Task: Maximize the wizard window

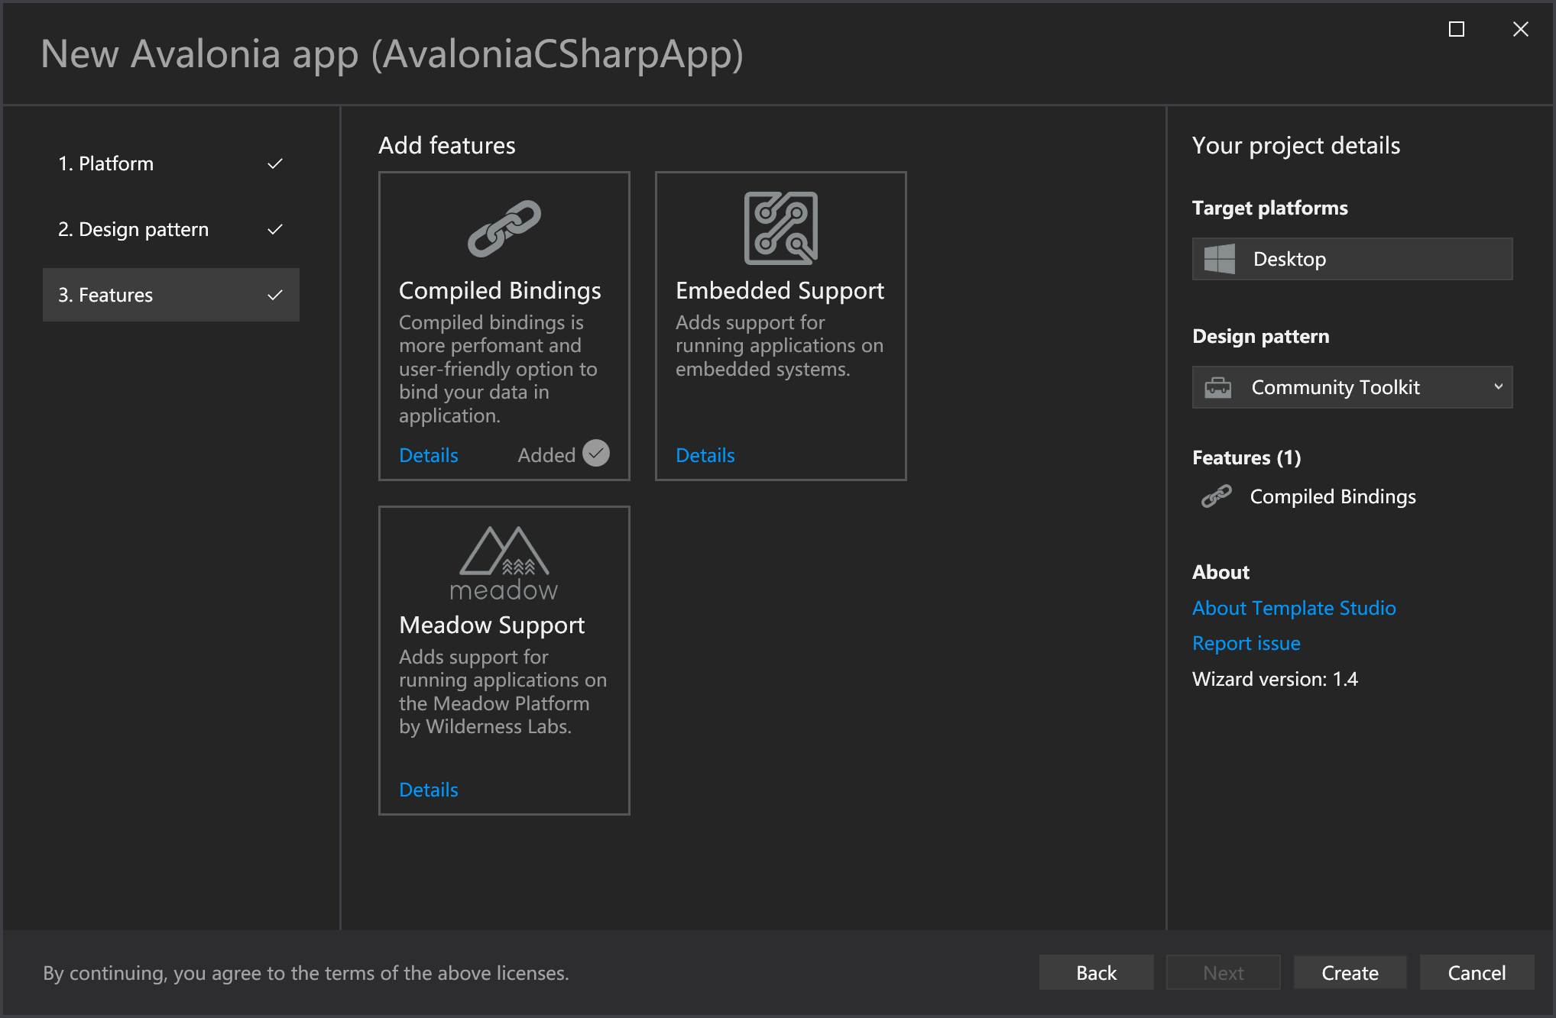Action: 1457,29
